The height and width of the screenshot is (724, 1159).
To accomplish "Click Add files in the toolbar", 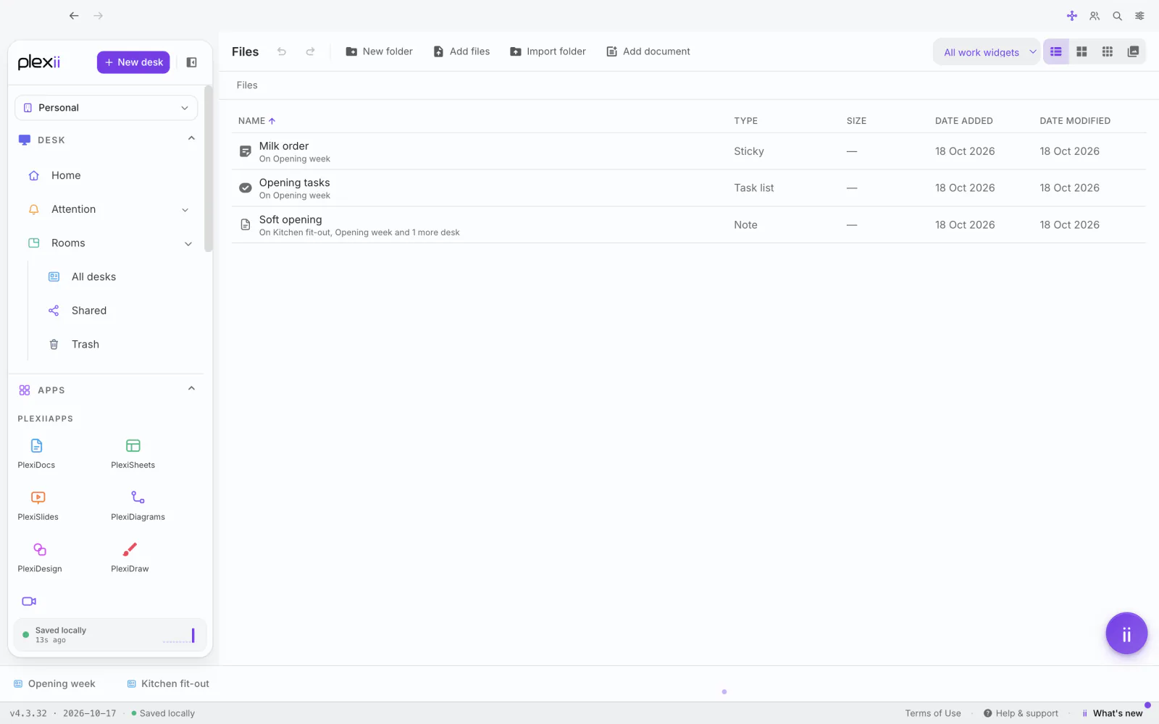I will (461, 51).
